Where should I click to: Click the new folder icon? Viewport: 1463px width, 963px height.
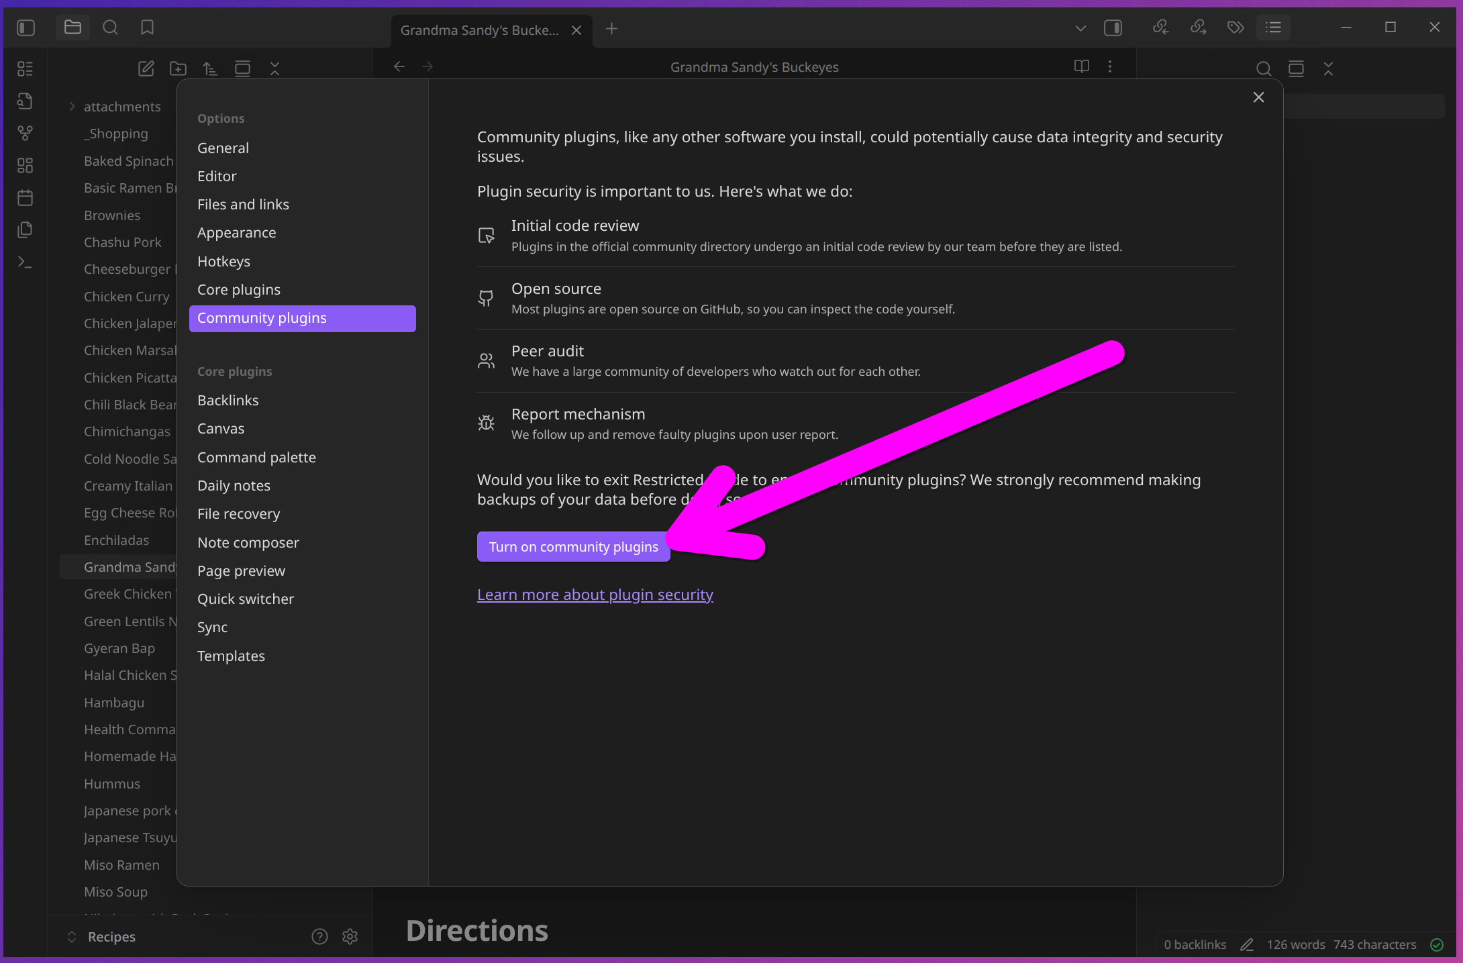pyautogui.click(x=178, y=68)
